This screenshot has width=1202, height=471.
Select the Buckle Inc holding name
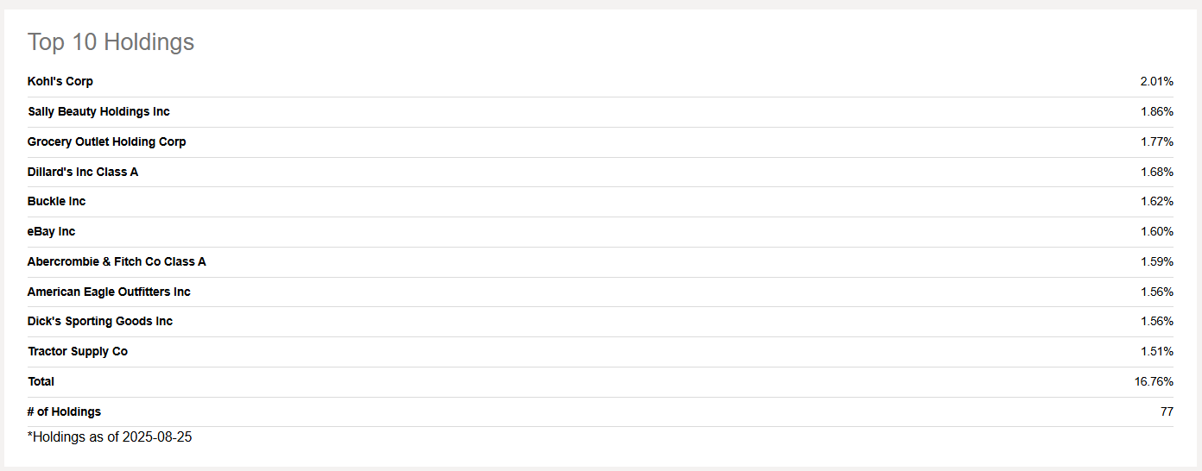coord(57,201)
